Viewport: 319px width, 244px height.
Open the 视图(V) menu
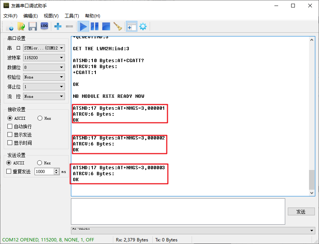51,16
